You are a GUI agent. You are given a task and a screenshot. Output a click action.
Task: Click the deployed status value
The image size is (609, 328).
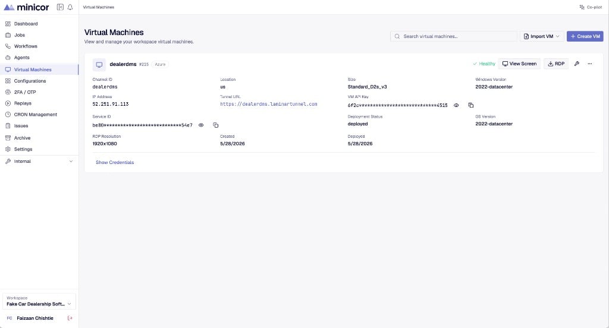tap(357, 124)
